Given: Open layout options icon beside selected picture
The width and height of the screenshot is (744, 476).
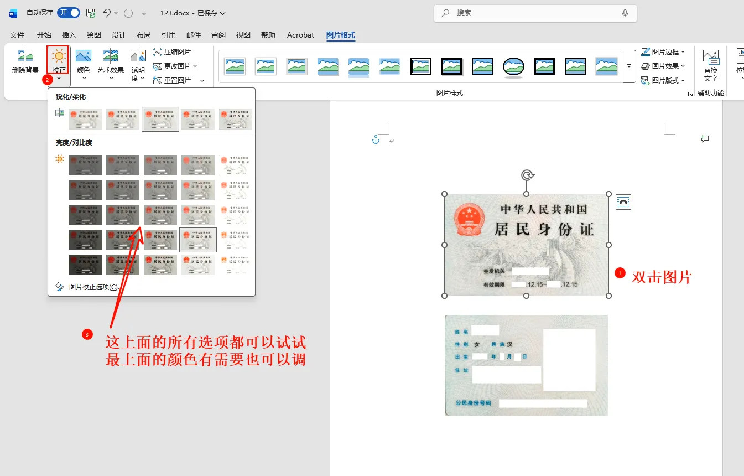Looking at the screenshot, I should 623,202.
